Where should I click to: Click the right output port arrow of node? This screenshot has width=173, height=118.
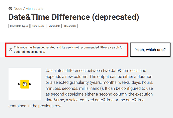point(30,84)
